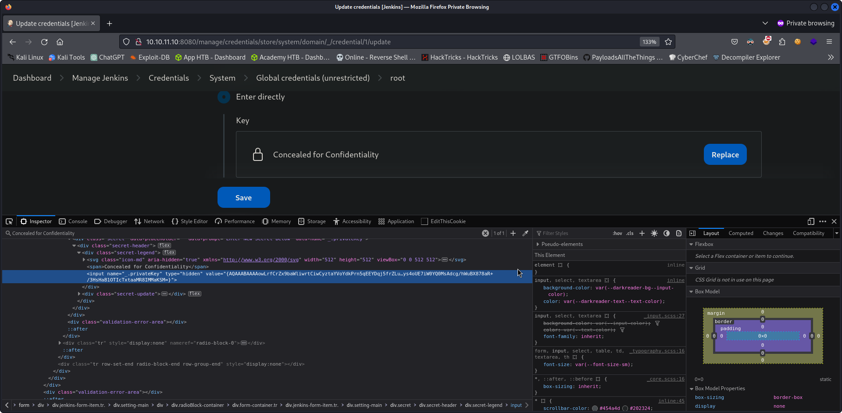Toggle responsive design mode icon
842x413 pixels.
pyautogui.click(x=811, y=221)
